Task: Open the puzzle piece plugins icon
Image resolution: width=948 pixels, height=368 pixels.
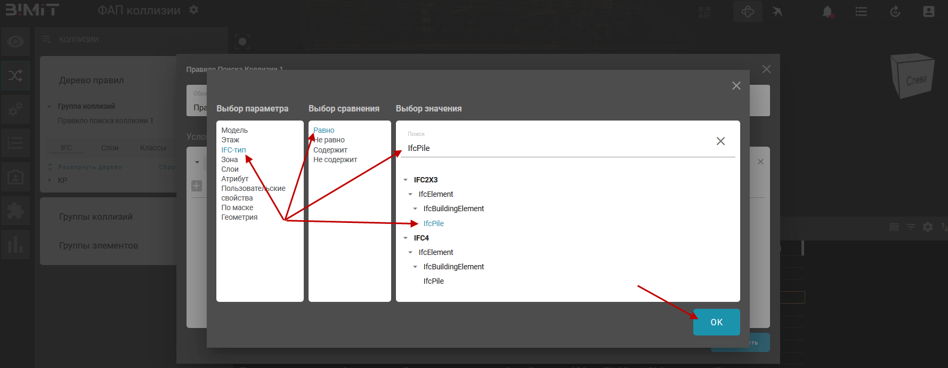Action: (x=15, y=211)
